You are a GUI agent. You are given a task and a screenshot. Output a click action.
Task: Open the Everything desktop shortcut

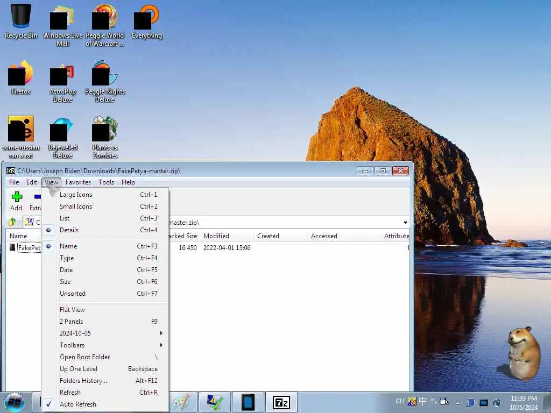tap(147, 22)
